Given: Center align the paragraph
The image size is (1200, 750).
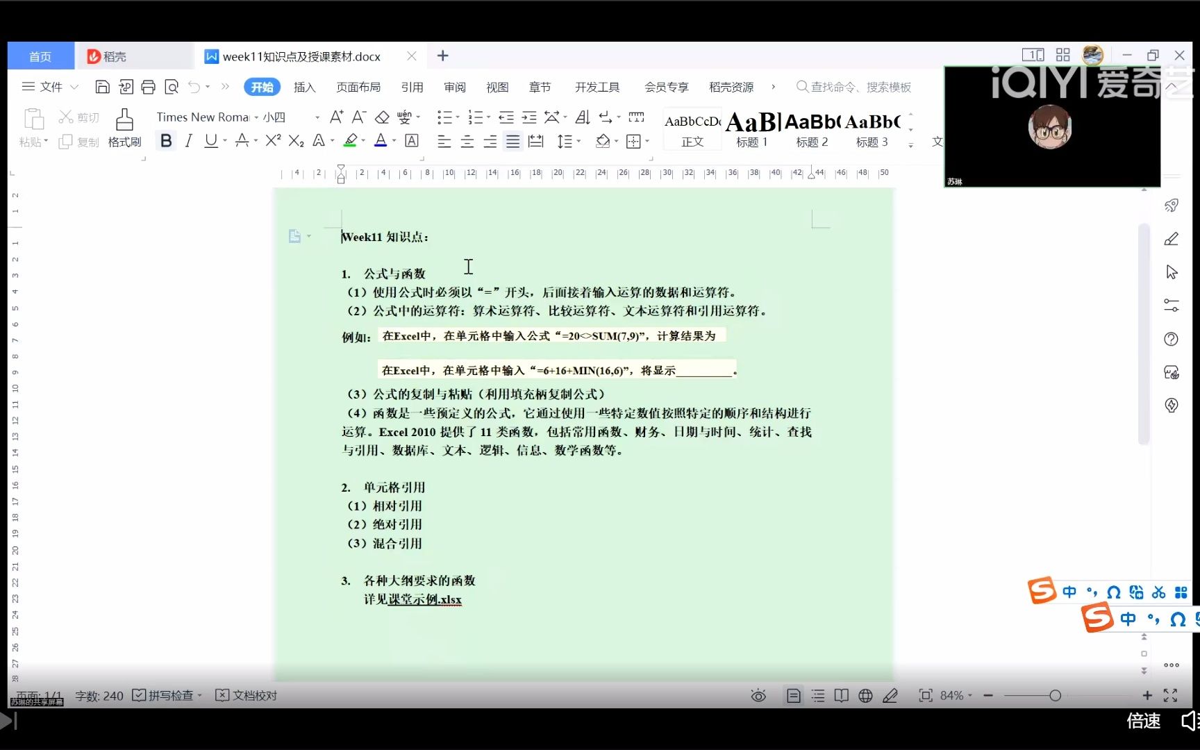Looking at the screenshot, I should pos(467,142).
